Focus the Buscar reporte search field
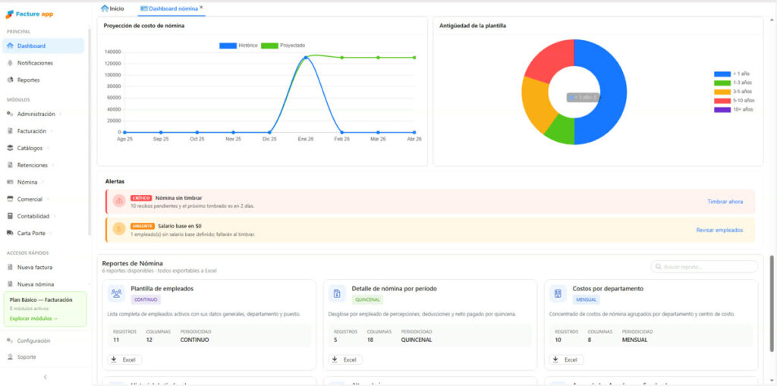777x386 pixels. pos(704,267)
